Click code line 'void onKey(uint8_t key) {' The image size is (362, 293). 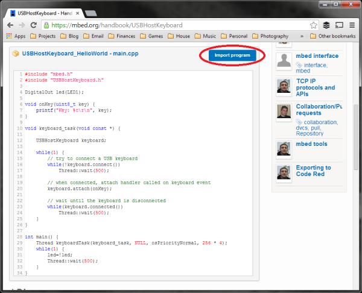tap(60, 104)
